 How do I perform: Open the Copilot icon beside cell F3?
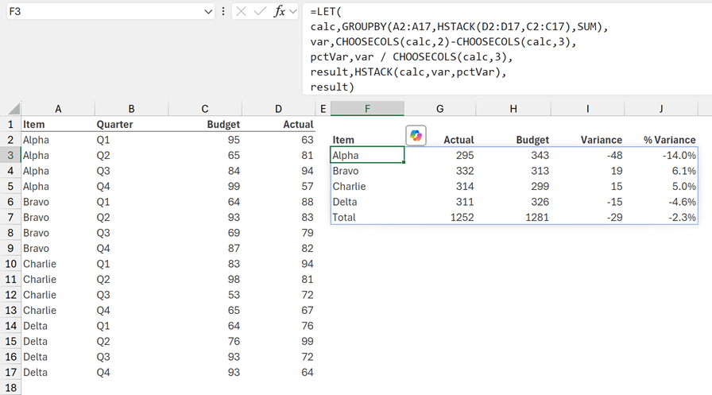[x=416, y=136]
